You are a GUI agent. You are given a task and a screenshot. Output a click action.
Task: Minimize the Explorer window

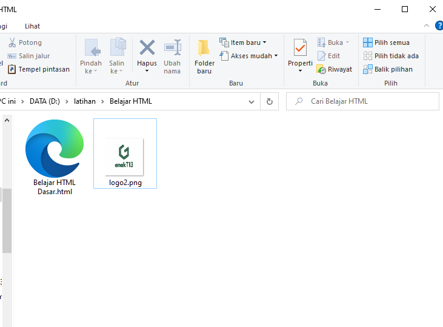tap(378, 9)
